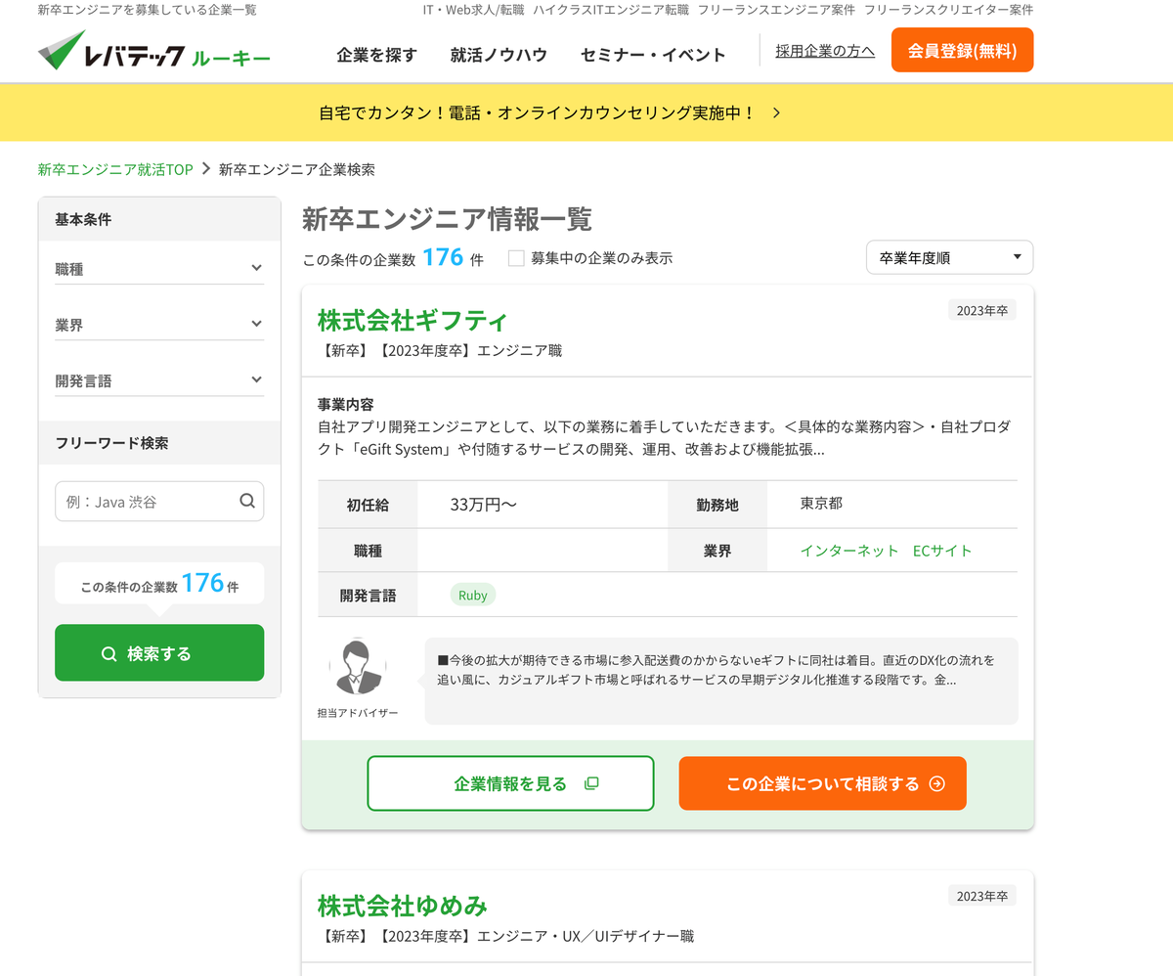Click the Ruby language tag
This screenshot has height=976, width=1173.
click(473, 595)
